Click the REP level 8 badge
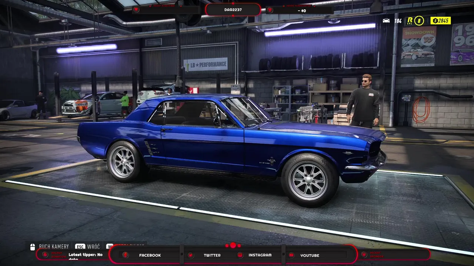The width and height of the screenshot is (474, 266). (415, 20)
